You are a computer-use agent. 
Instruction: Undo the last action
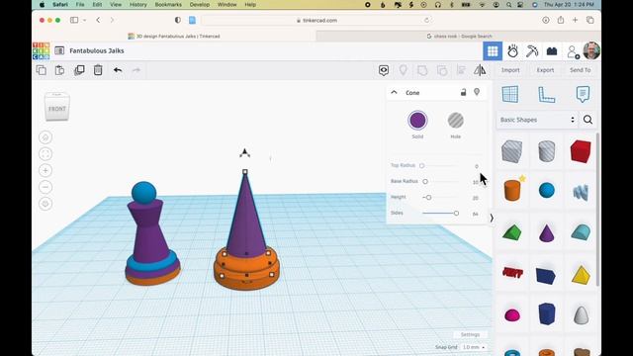click(x=118, y=70)
